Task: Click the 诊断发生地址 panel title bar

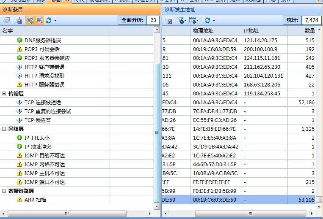Action: 243,9
